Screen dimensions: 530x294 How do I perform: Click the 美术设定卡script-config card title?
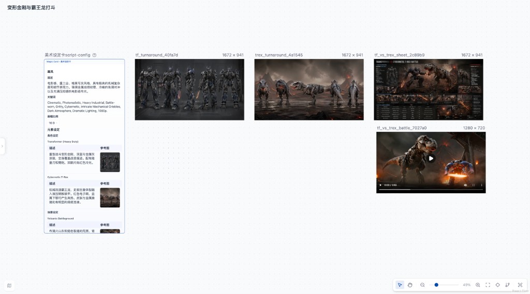67,55
